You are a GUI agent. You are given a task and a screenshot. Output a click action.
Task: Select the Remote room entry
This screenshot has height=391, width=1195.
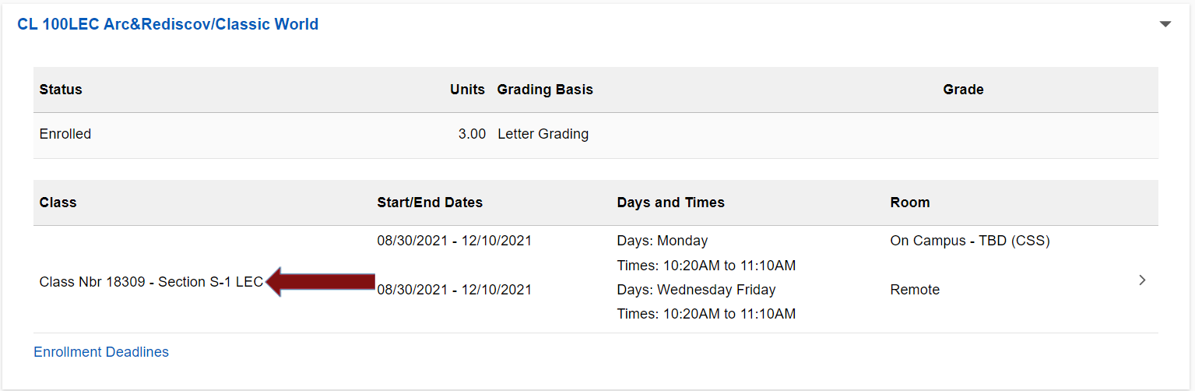[x=915, y=290]
